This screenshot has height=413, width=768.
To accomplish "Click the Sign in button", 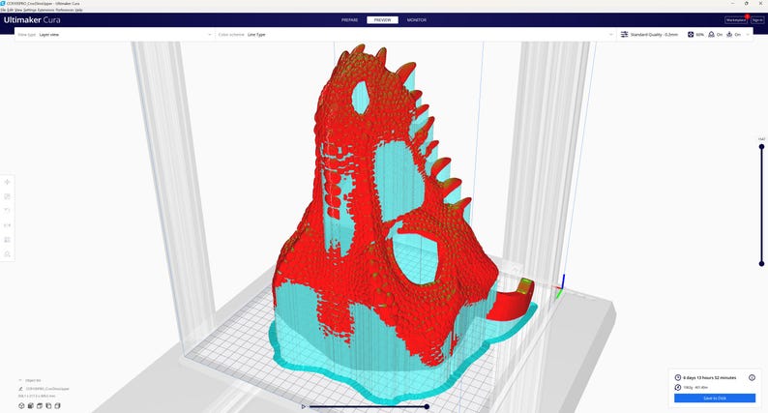I will click(757, 20).
